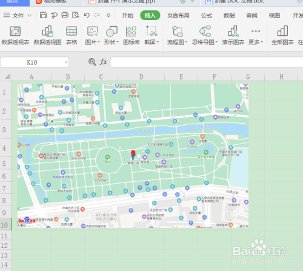Click the Undo arrow icon
Screen dimensions: 303x271
pyautogui.click(x=87, y=15)
